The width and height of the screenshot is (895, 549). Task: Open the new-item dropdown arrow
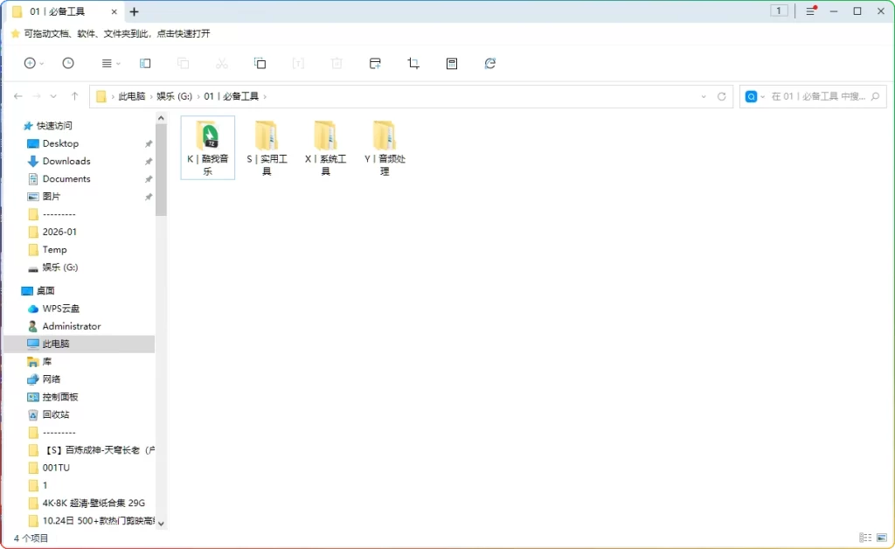[x=43, y=63]
